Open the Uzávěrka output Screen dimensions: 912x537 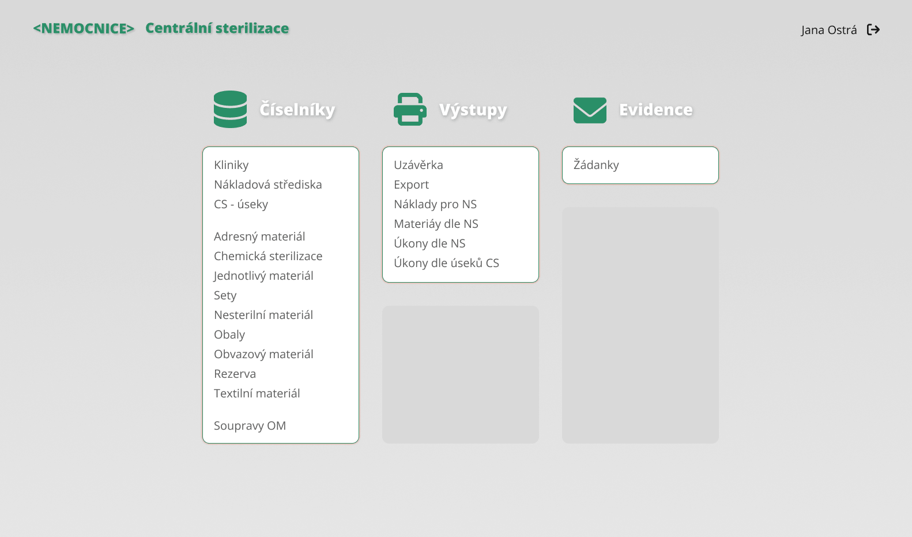coord(419,165)
